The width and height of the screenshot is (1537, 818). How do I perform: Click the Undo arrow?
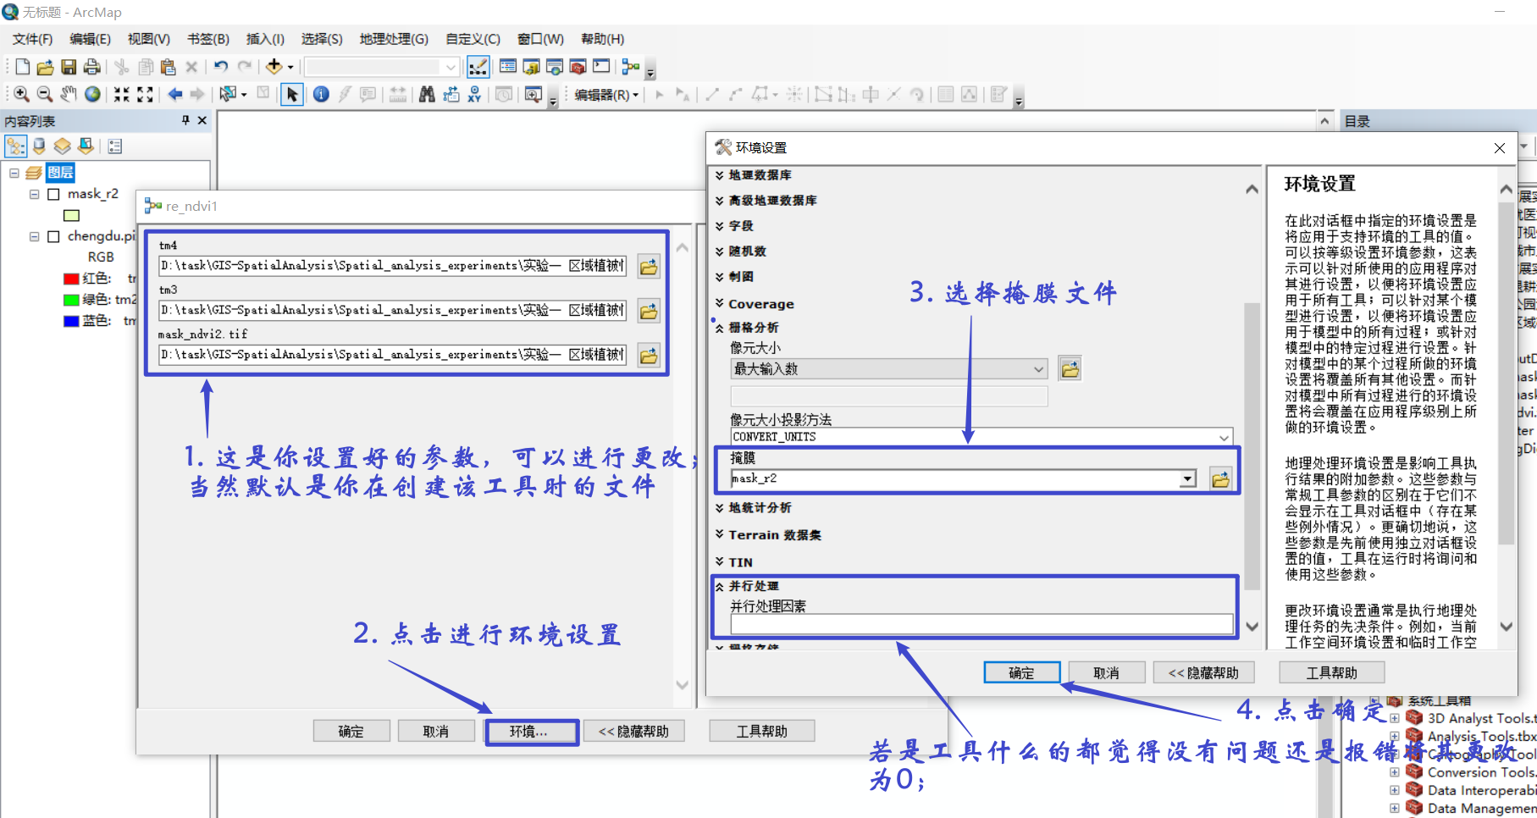pos(221,67)
